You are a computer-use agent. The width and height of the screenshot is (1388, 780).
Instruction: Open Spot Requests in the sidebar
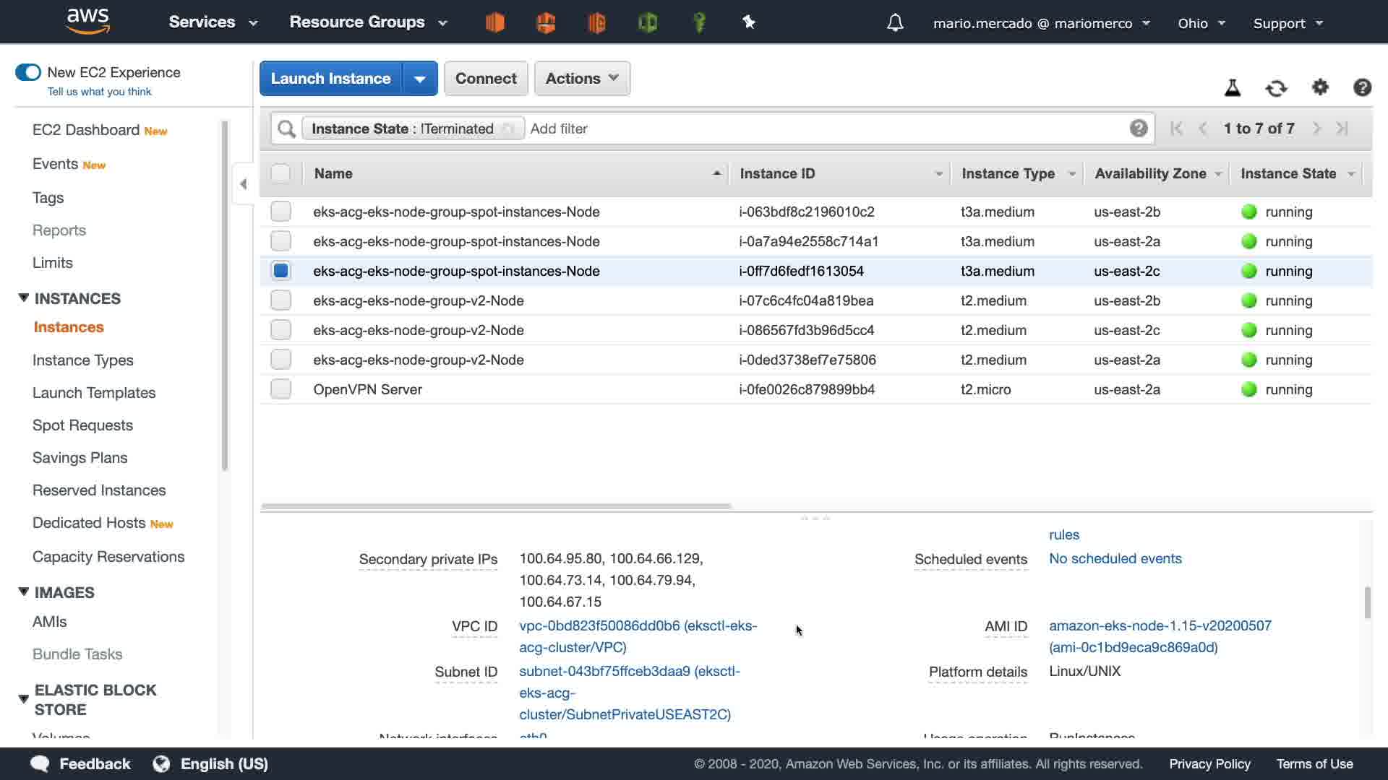click(x=82, y=425)
